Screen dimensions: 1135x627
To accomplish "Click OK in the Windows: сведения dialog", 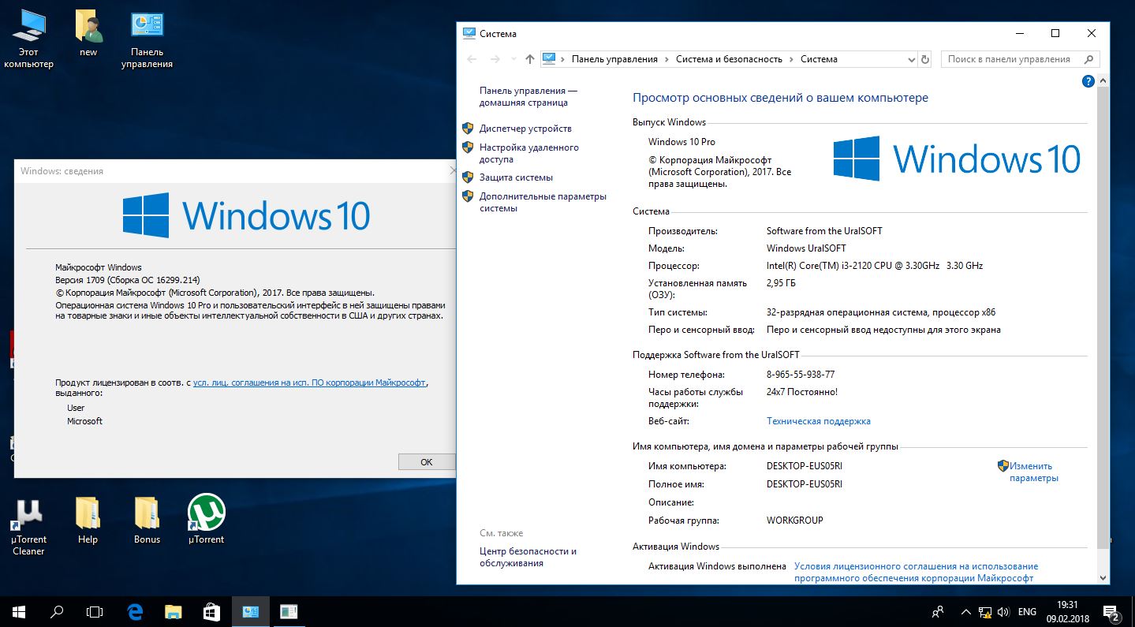I will (x=427, y=462).
